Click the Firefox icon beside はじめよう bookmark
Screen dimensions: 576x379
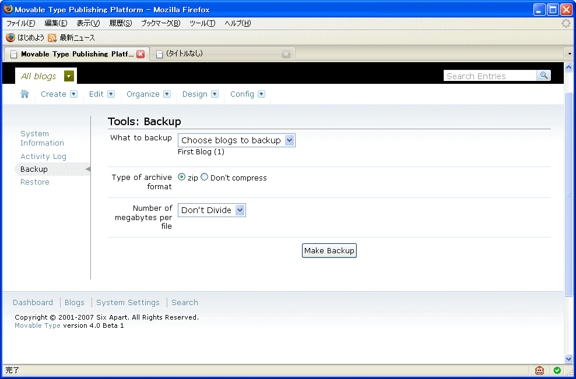pyautogui.click(x=10, y=37)
